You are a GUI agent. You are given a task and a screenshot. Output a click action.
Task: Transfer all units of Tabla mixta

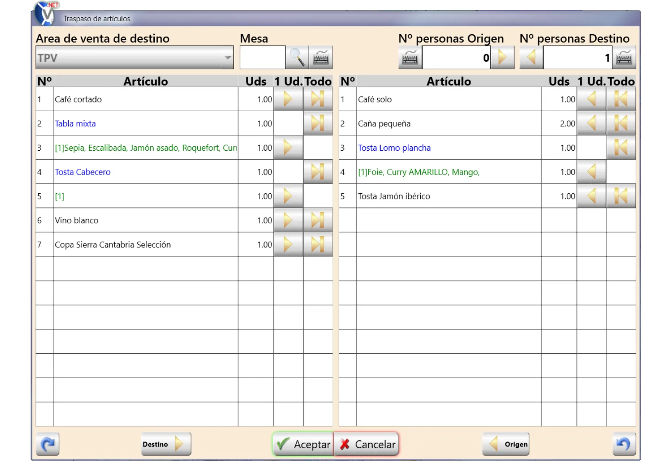click(x=318, y=124)
